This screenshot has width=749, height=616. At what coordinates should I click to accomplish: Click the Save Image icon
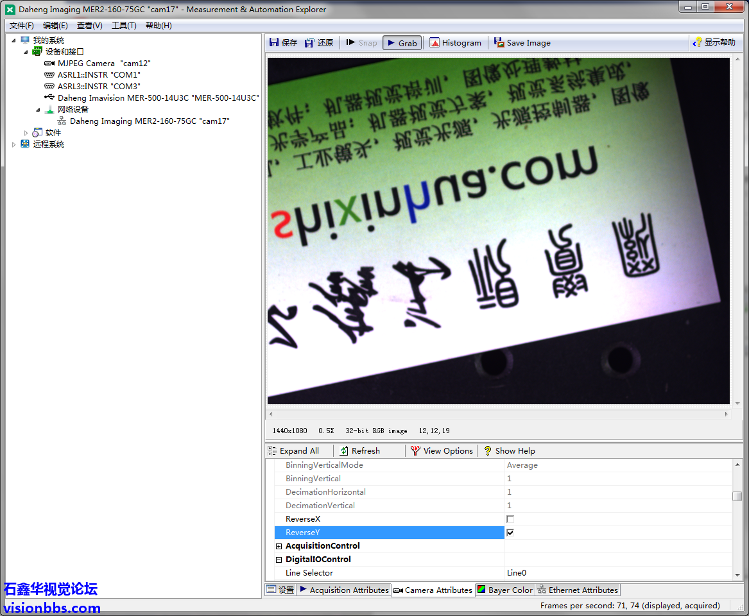tap(499, 43)
